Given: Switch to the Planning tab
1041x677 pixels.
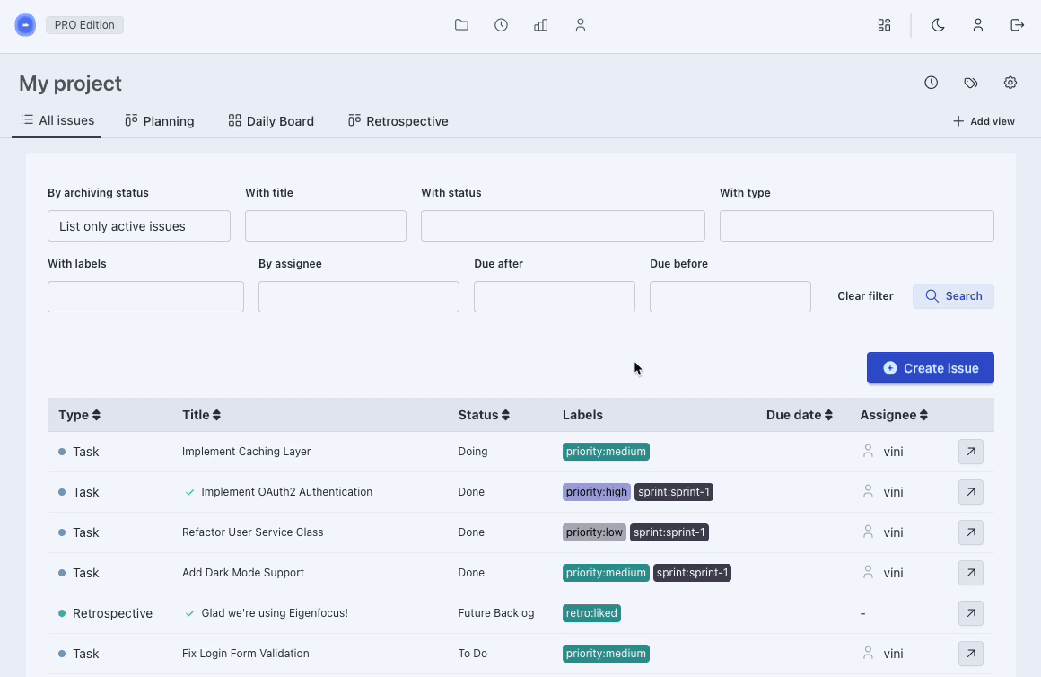Looking at the screenshot, I should 159,120.
